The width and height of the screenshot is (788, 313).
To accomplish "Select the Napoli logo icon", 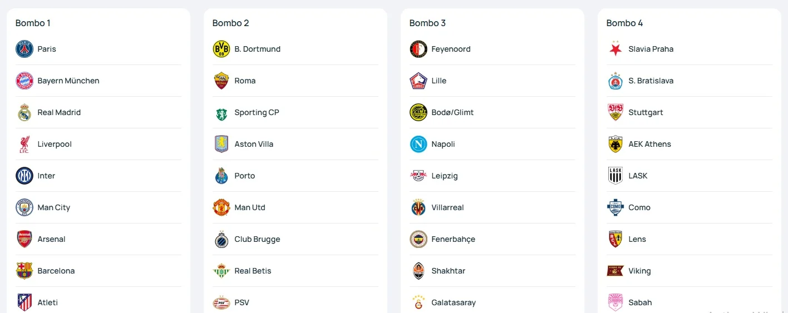I will pos(418,144).
